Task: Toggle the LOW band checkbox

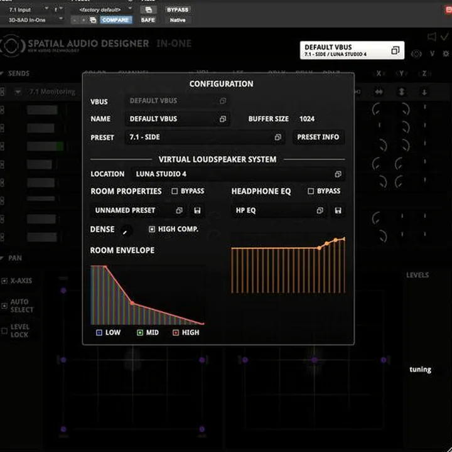Action: click(x=99, y=333)
